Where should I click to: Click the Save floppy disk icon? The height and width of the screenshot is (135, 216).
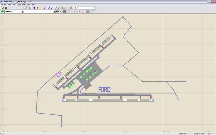6,8
